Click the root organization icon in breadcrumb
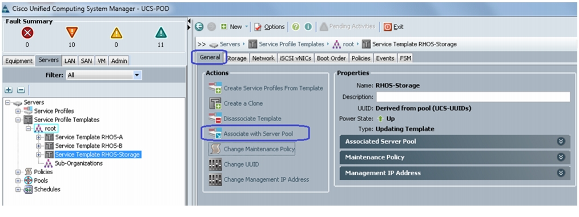Image resolution: width=579 pixels, height=217 pixels. 337,45
